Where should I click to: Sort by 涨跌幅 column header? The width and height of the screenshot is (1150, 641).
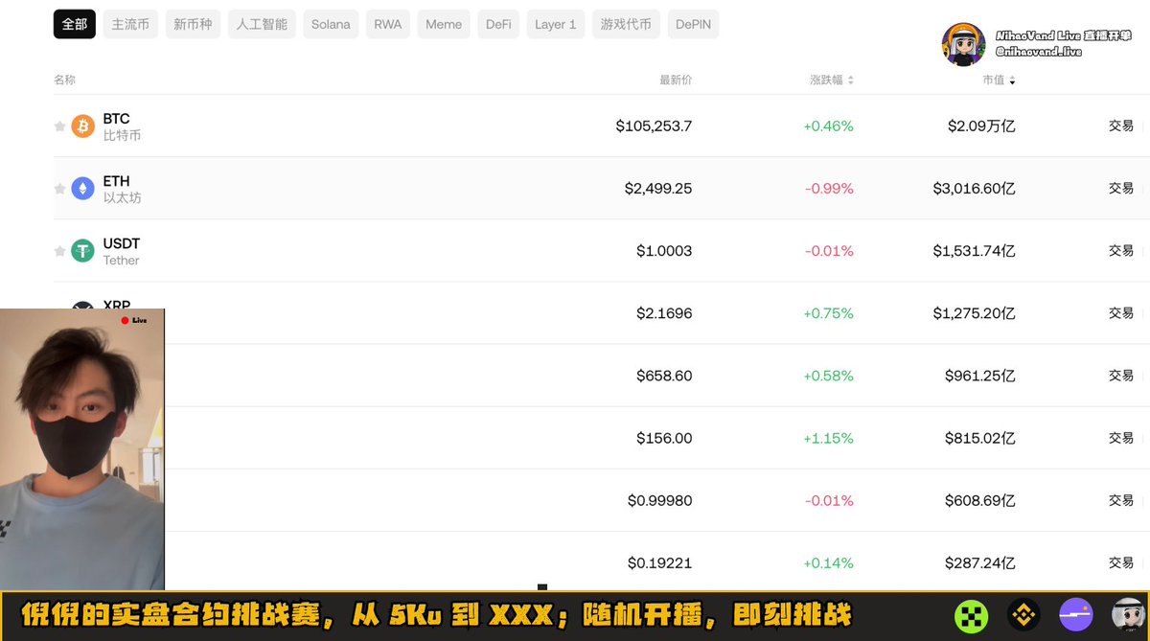click(x=831, y=80)
